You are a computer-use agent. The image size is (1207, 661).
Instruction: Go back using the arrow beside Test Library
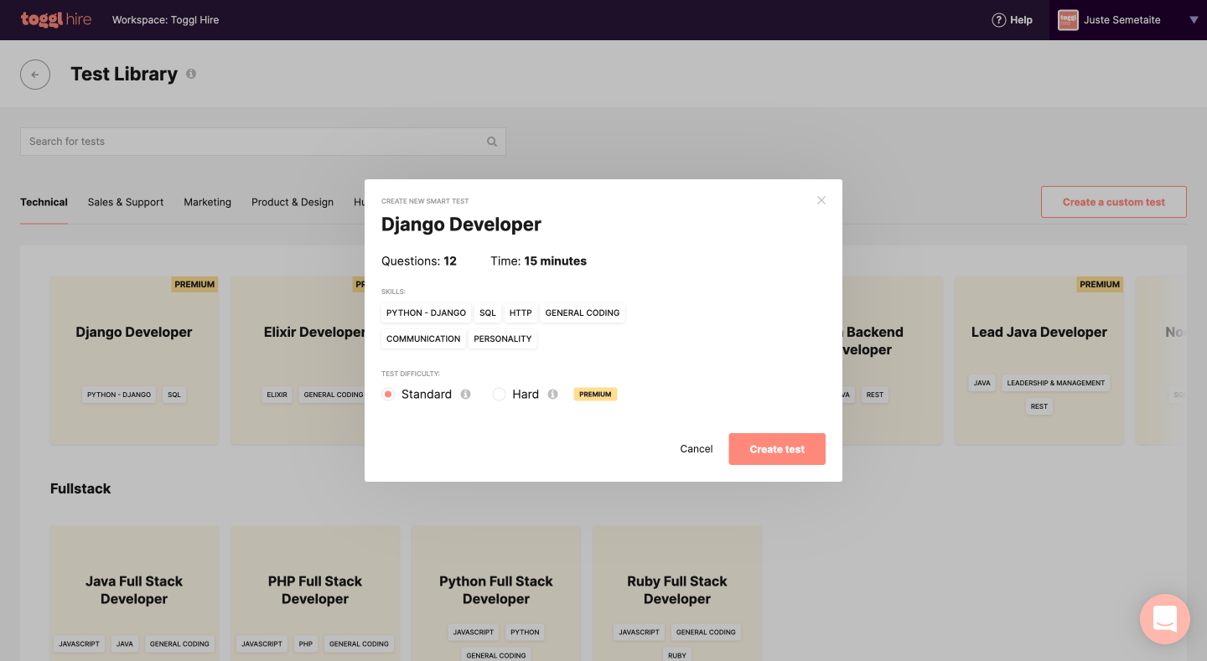tap(35, 75)
